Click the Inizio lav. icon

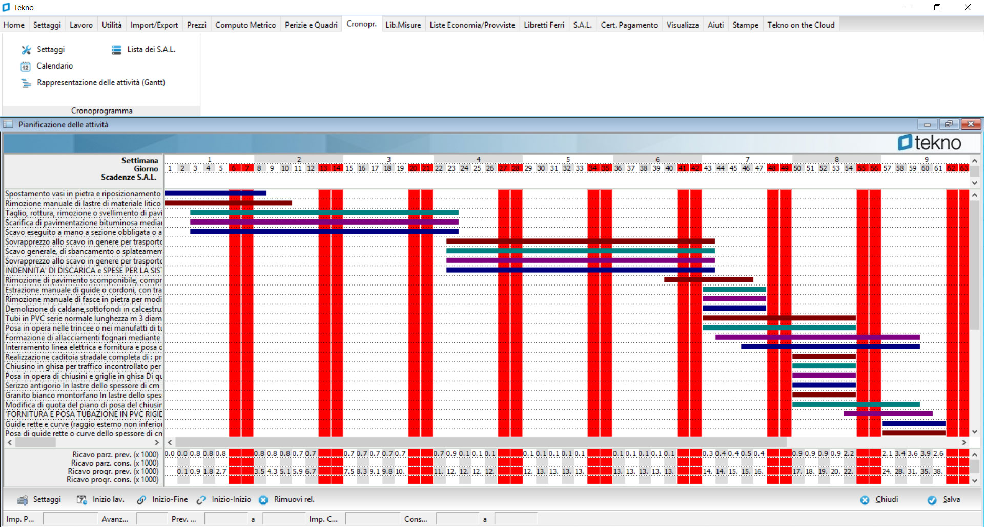pos(81,500)
